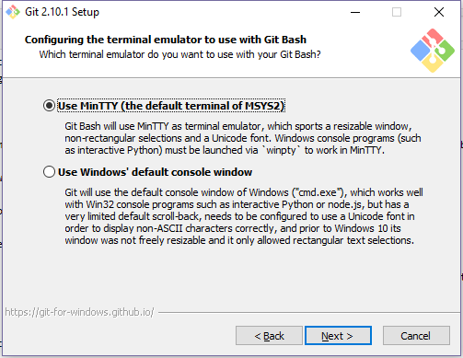The height and width of the screenshot is (358, 463).
Task: Click the blank area below the console description
Action: tap(232, 276)
